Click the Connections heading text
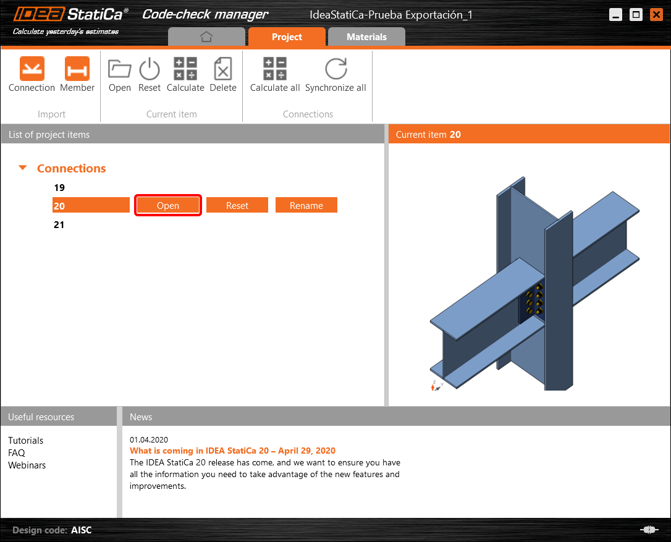The height and width of the screenshot is (542, 671). tap(72, 168)
